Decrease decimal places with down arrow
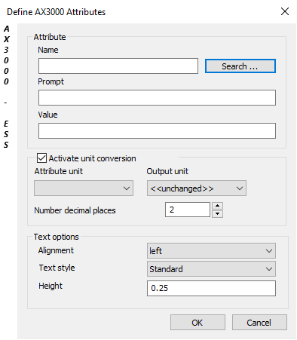Screen dimensions: 297x340 pos(217,214)
